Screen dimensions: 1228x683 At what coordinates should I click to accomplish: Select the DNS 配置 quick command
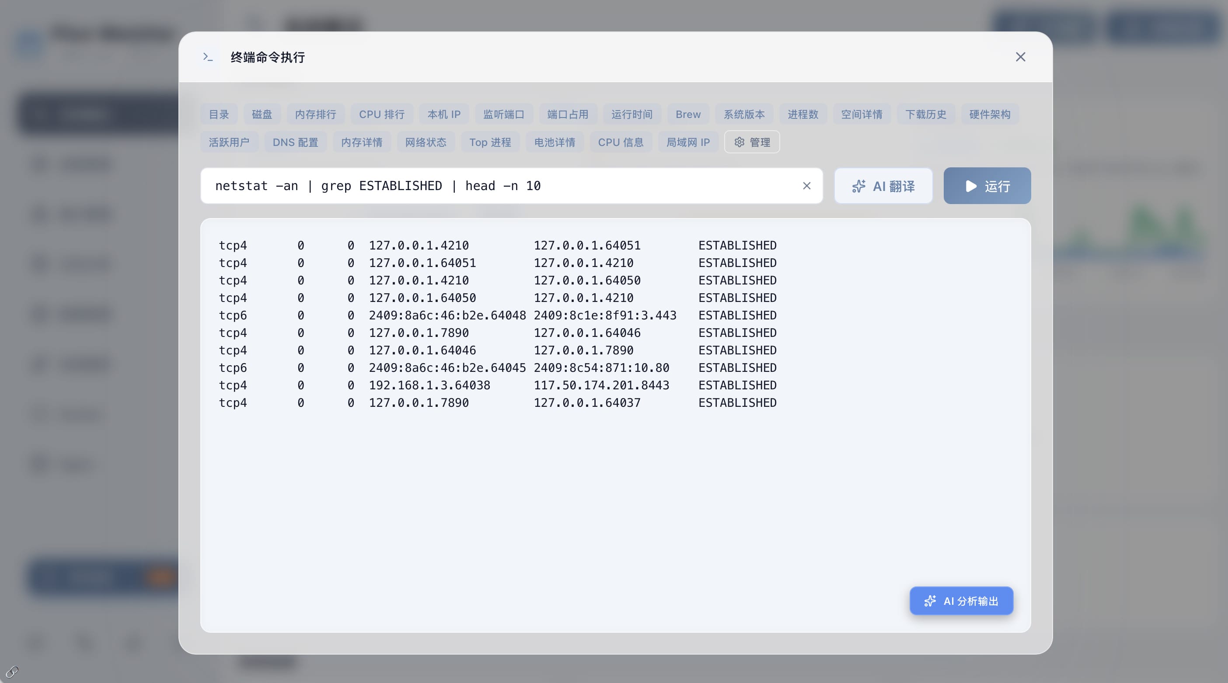(295, 142)
